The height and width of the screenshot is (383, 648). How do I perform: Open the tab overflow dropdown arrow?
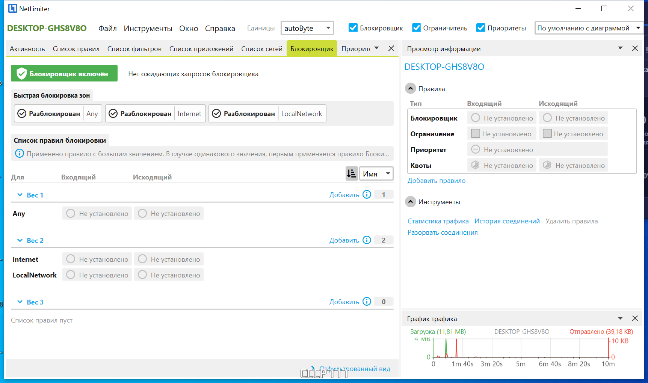click(x=377, y=48)
